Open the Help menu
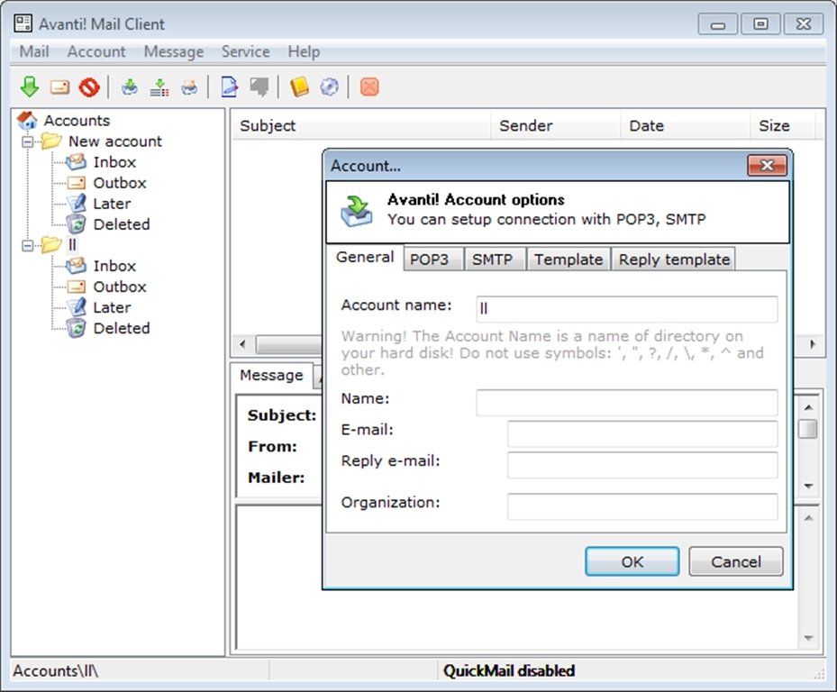 304,51
